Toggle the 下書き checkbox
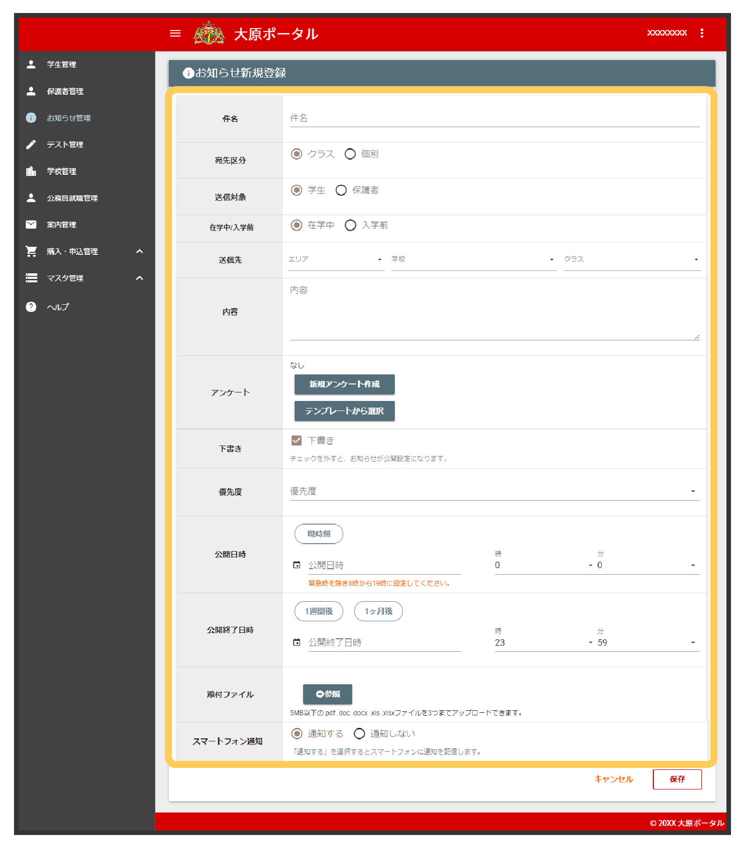 [297, 441]
